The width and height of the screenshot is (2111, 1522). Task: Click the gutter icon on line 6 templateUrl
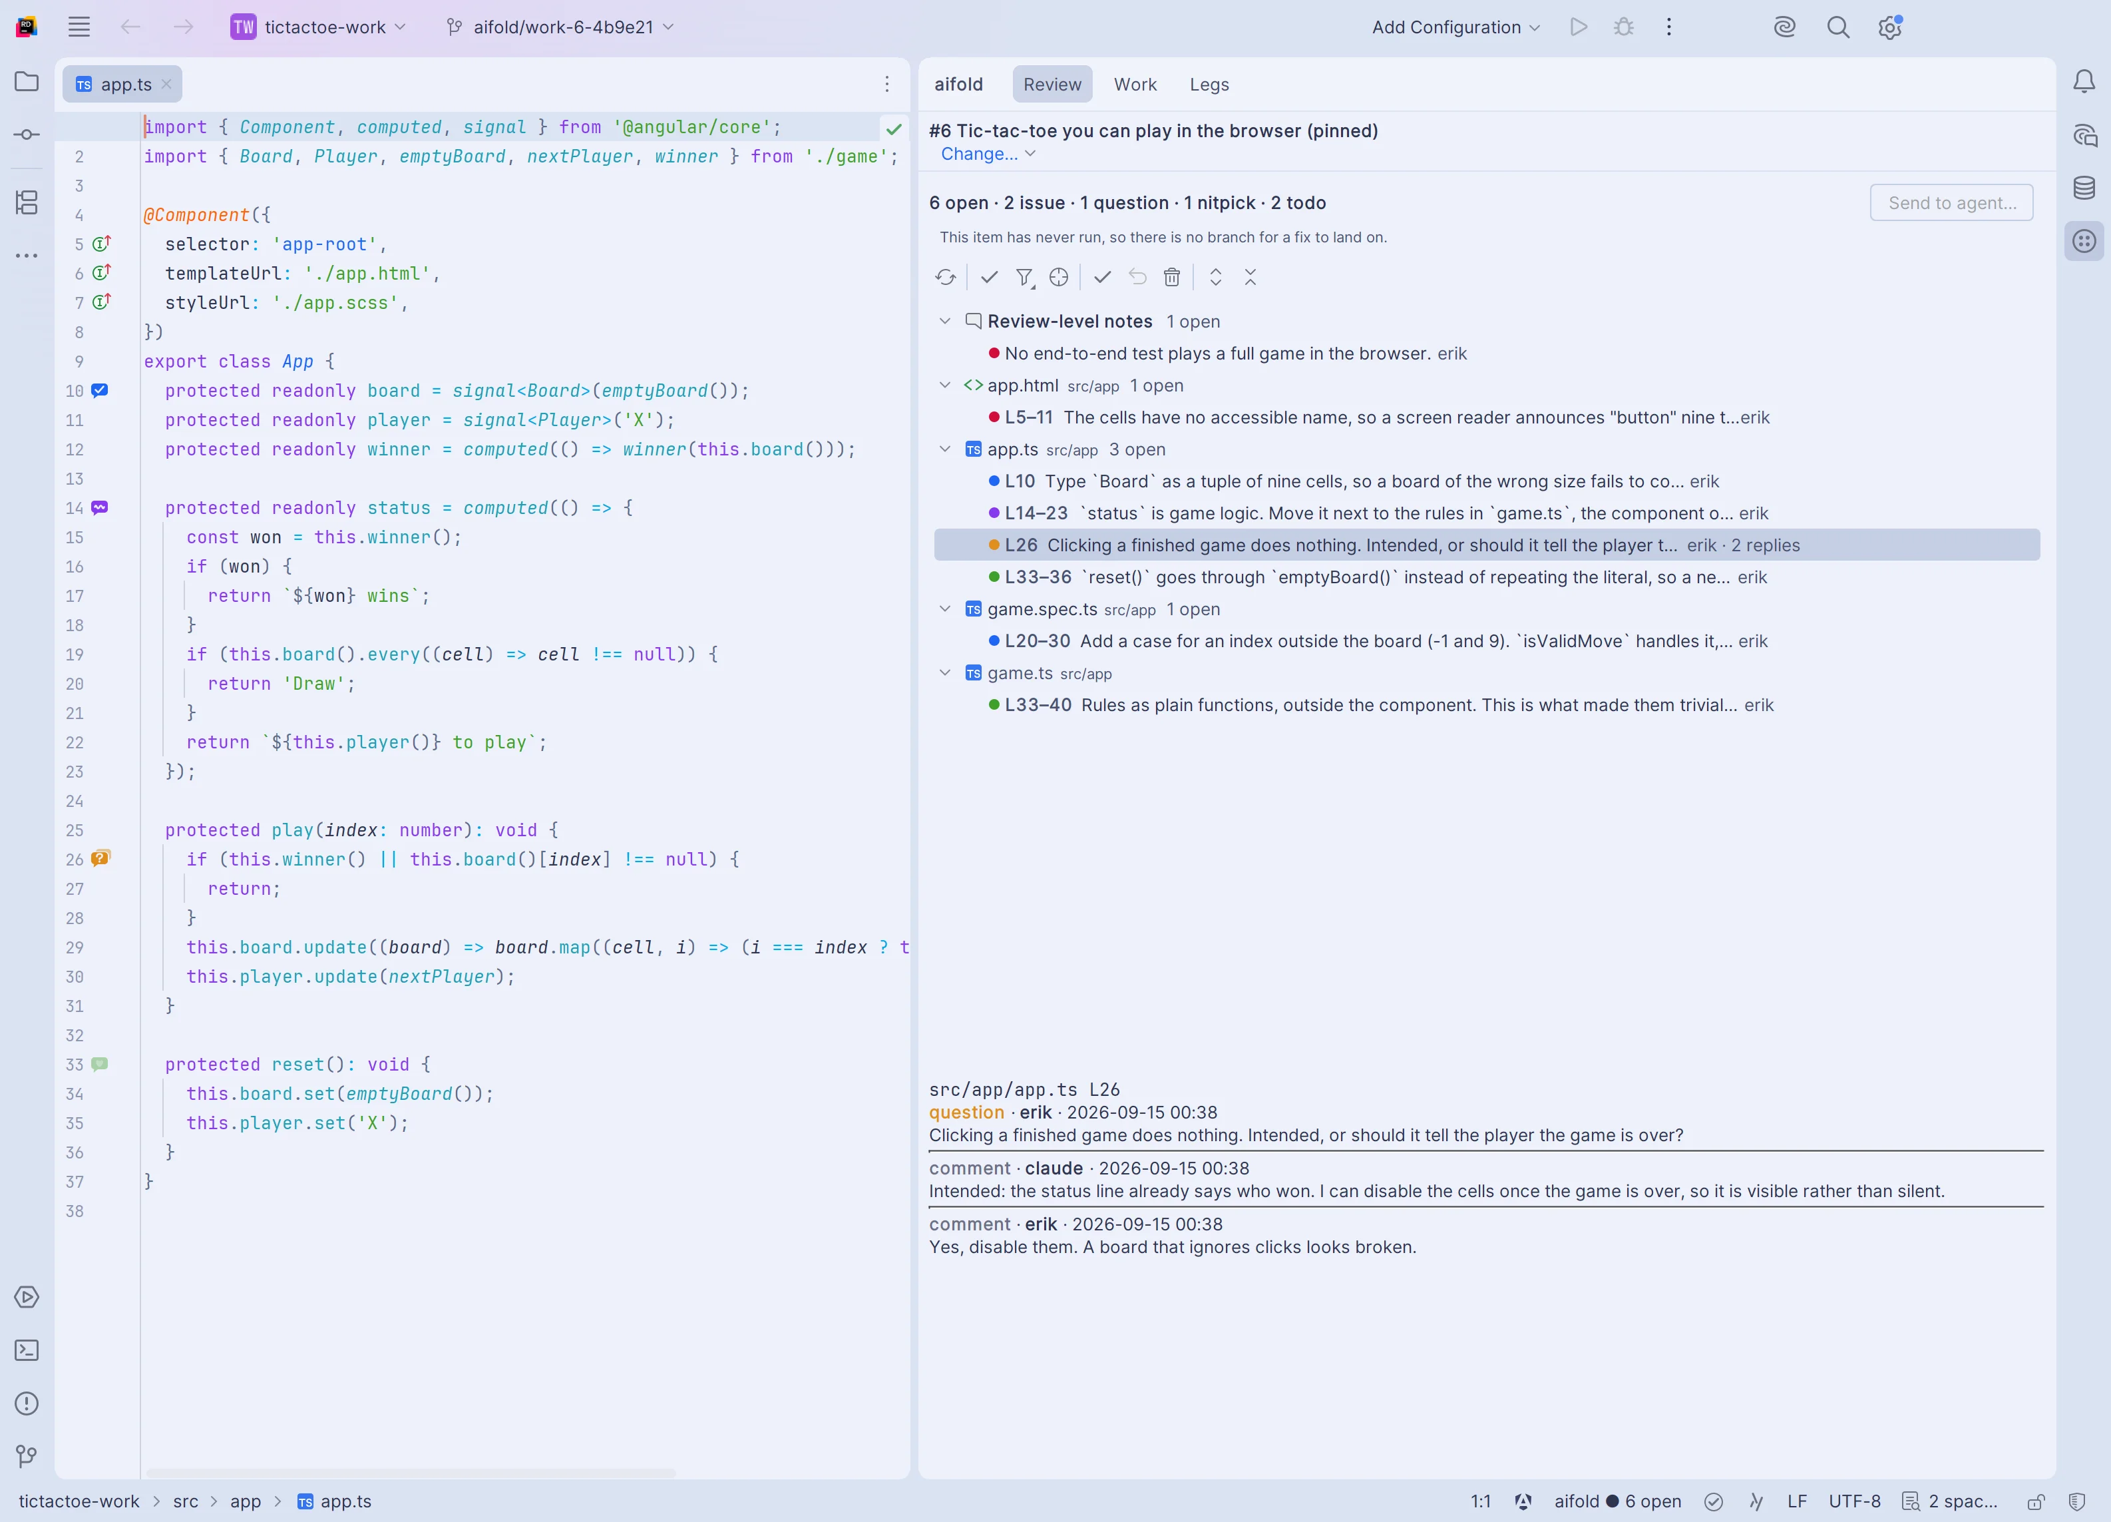click(x=101, y=273)
